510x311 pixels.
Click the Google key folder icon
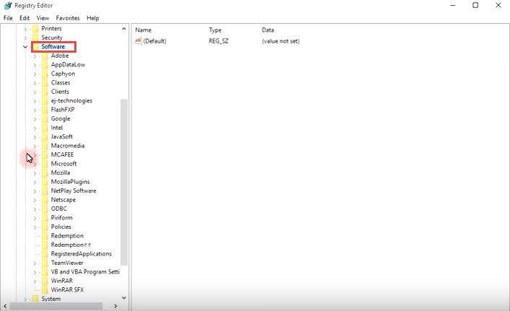point(44,118)
